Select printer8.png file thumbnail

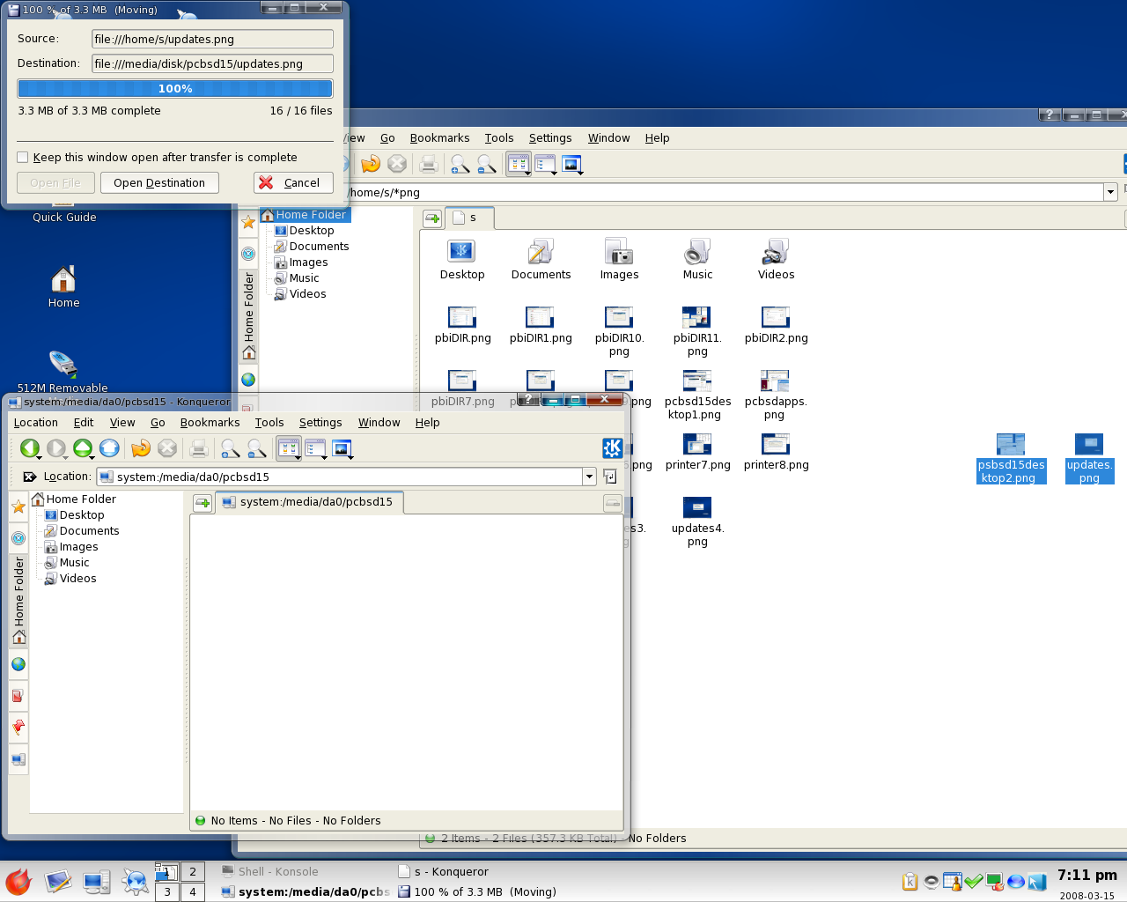pyautogui.click(x=776, y=452)
